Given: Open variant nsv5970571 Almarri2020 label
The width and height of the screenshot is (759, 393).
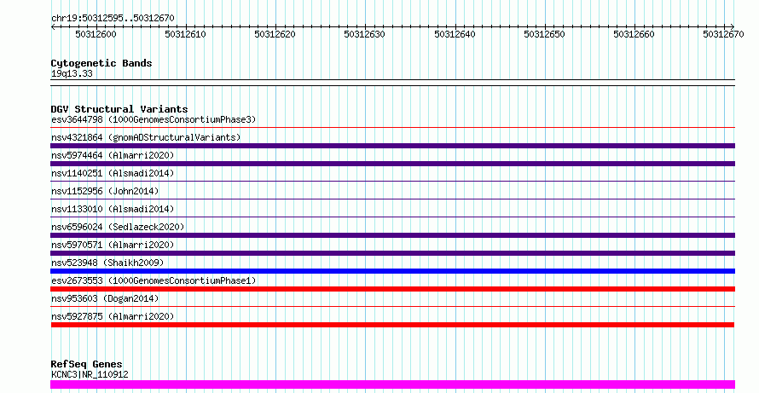Looking at the screenshot, I should 113,245.
